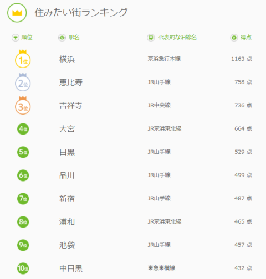Viewport: 266px width, 279px height.
Task: Select the 中目黒 station name
Action: click(x=71, y=268)
